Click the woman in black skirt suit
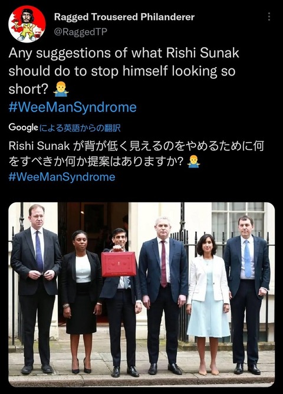283x394 pixels. click(x=80, y=301)
